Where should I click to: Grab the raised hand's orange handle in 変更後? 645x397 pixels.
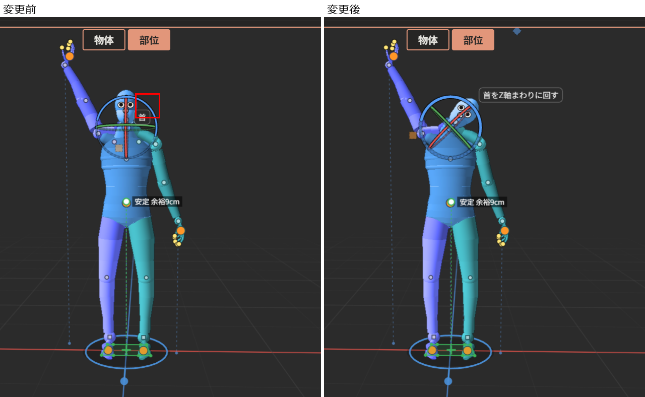click(x=394, y=56)
